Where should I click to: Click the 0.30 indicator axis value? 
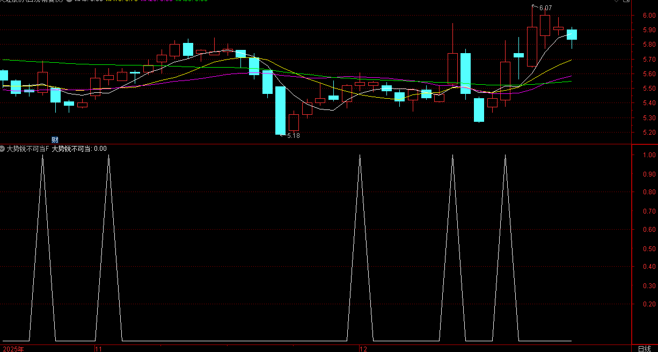coord(649,285)
